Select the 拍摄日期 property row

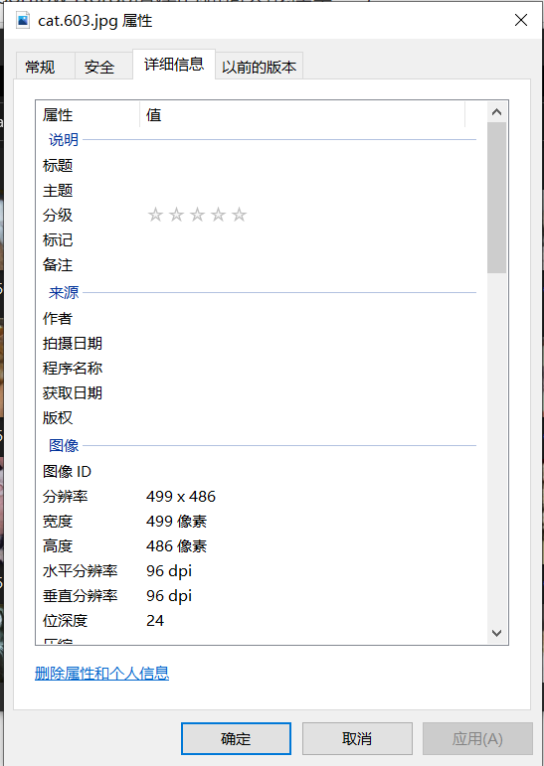[x=257, y=344]
